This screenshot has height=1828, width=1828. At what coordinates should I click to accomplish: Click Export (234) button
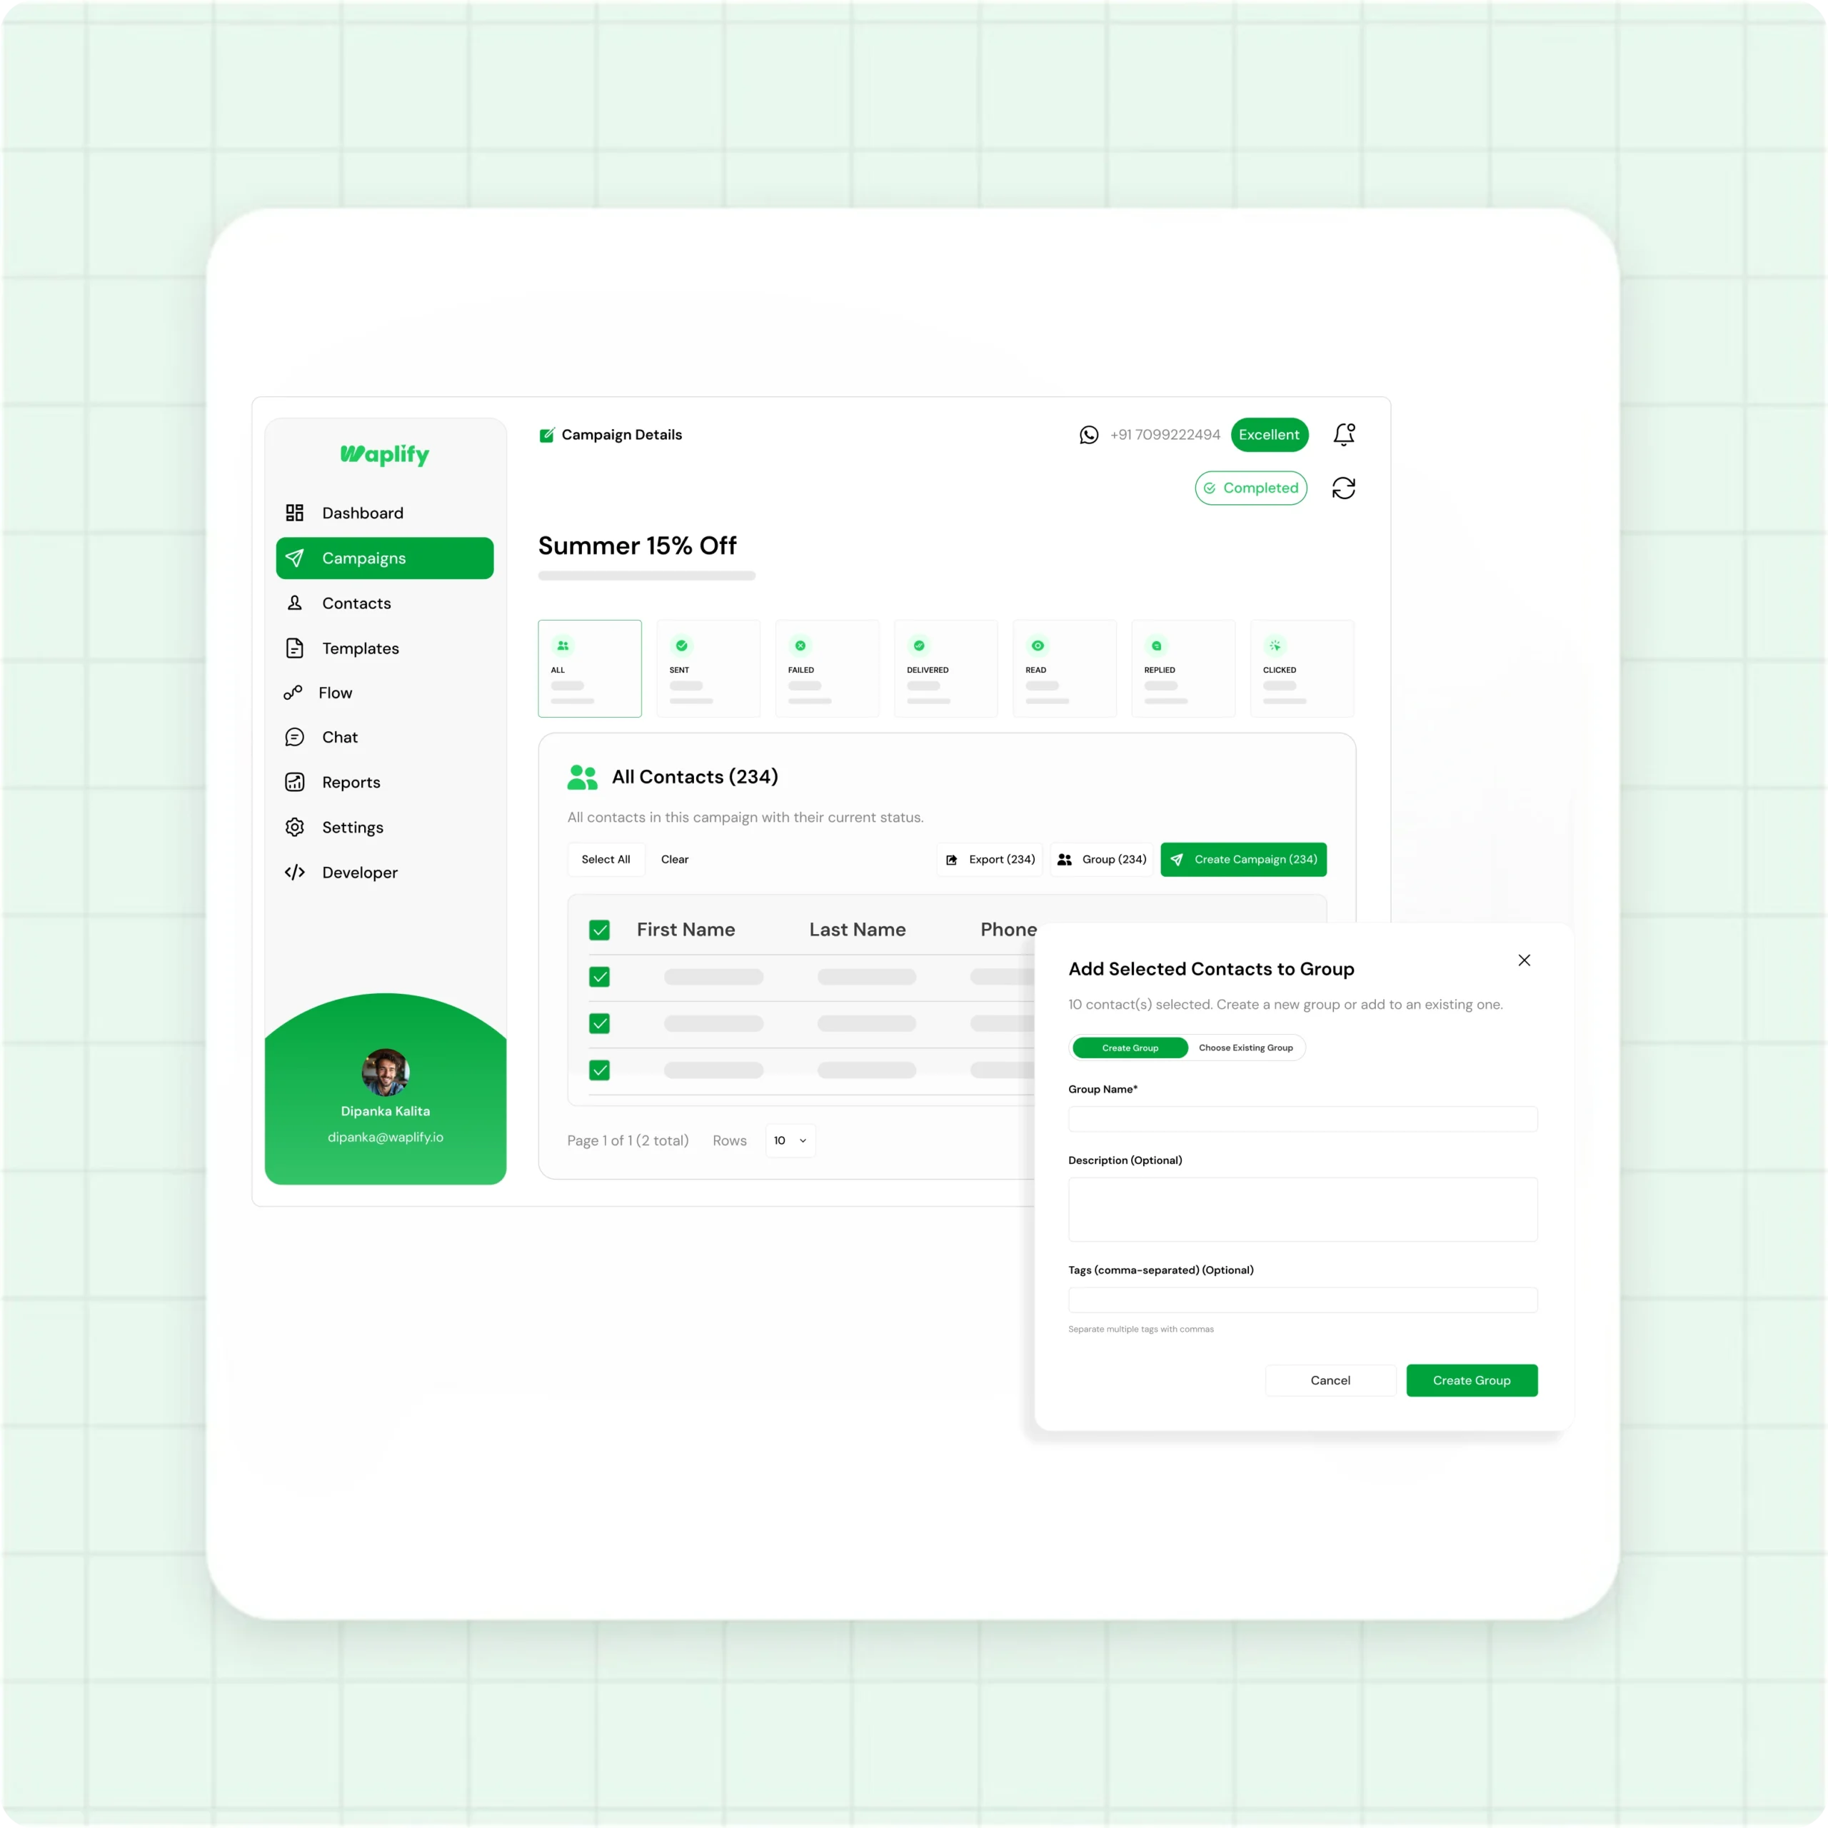[990, 859]
